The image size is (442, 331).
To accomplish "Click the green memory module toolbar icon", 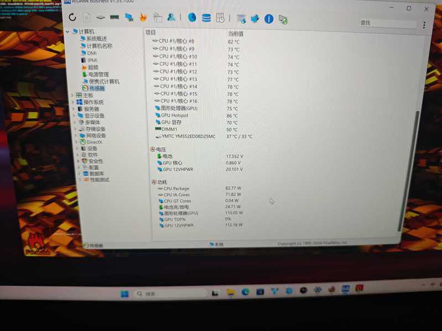I will pos(115,18).
